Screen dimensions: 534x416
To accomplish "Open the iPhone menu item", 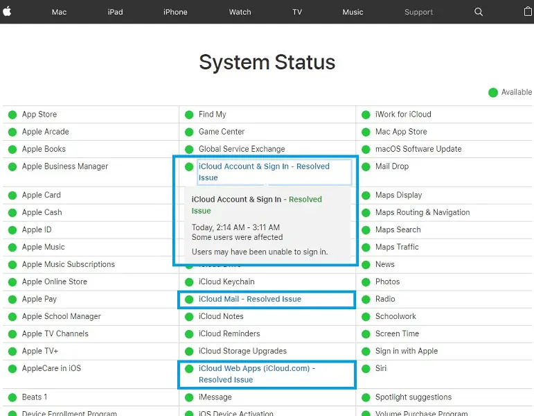I will point(175,12).
